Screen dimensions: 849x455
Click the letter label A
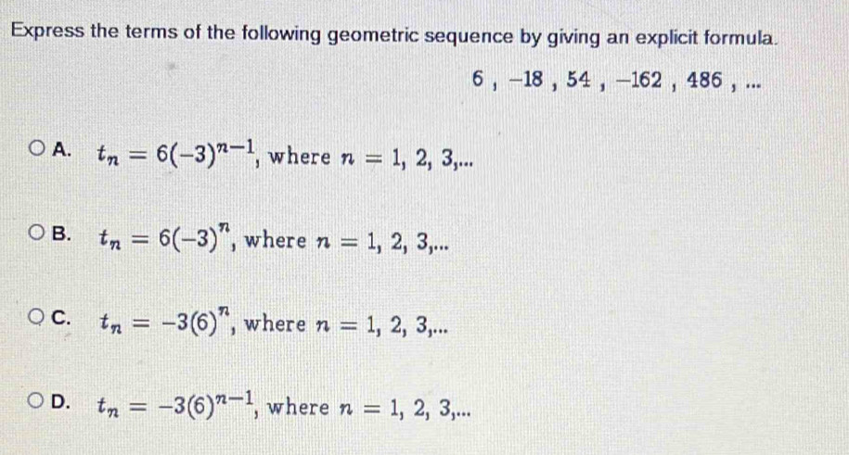[x=61, y=148]
